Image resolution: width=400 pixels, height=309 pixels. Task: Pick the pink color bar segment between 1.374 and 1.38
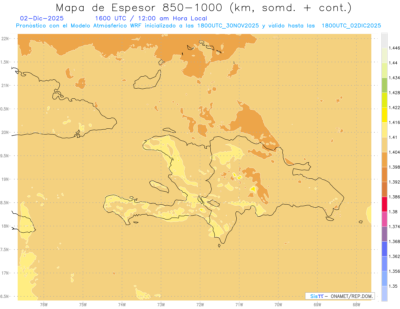[x=384, y=219]
